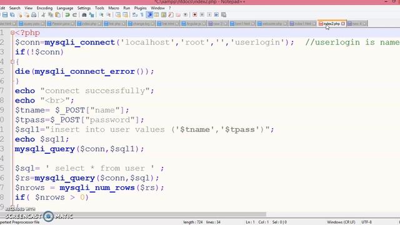Toggle Show All Characters pilcrow icon
Image resolution: width=400 pixels, height=225 pixels.
click(142, 15)
